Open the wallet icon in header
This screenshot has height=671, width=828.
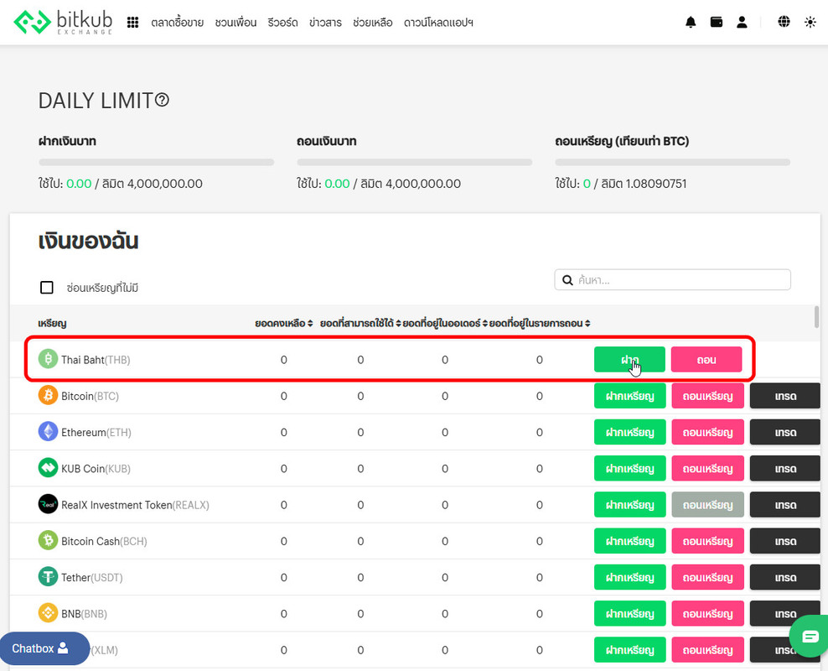pos(716,22)
